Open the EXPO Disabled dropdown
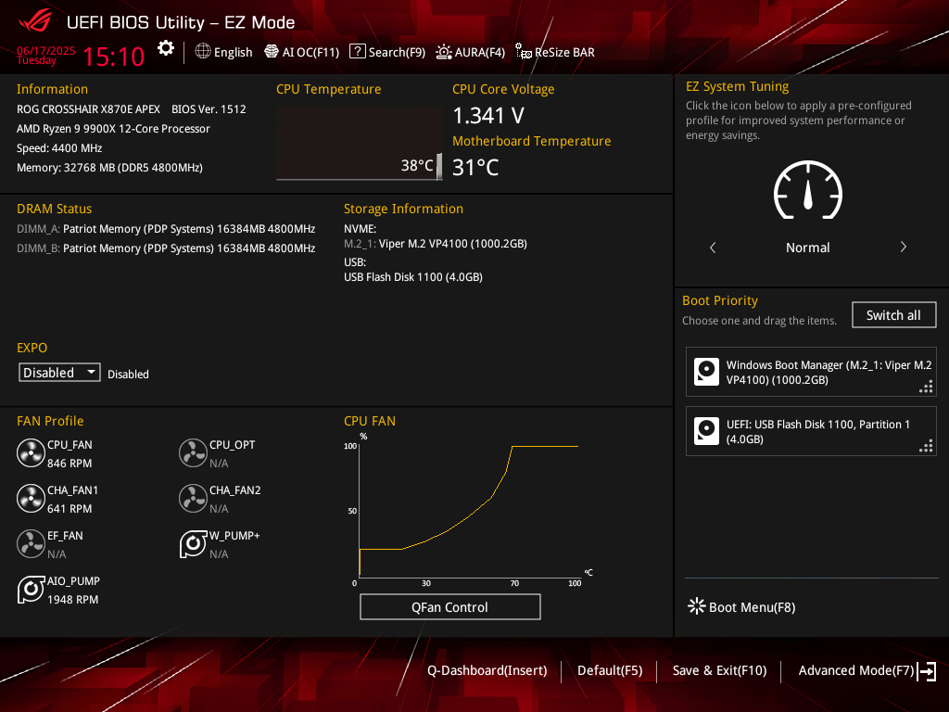 (59, 373)
